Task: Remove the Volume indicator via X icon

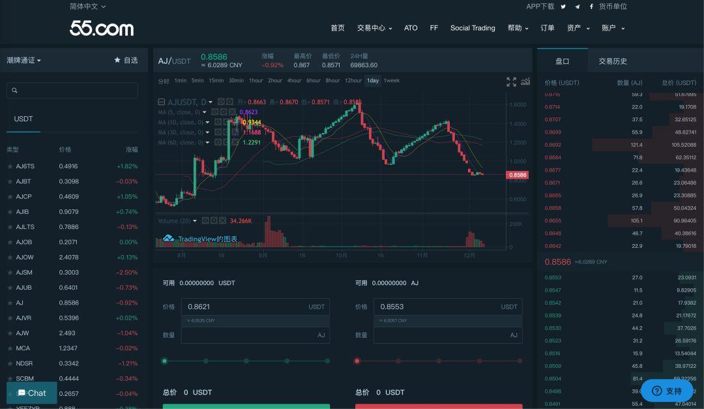Action: 222,220
